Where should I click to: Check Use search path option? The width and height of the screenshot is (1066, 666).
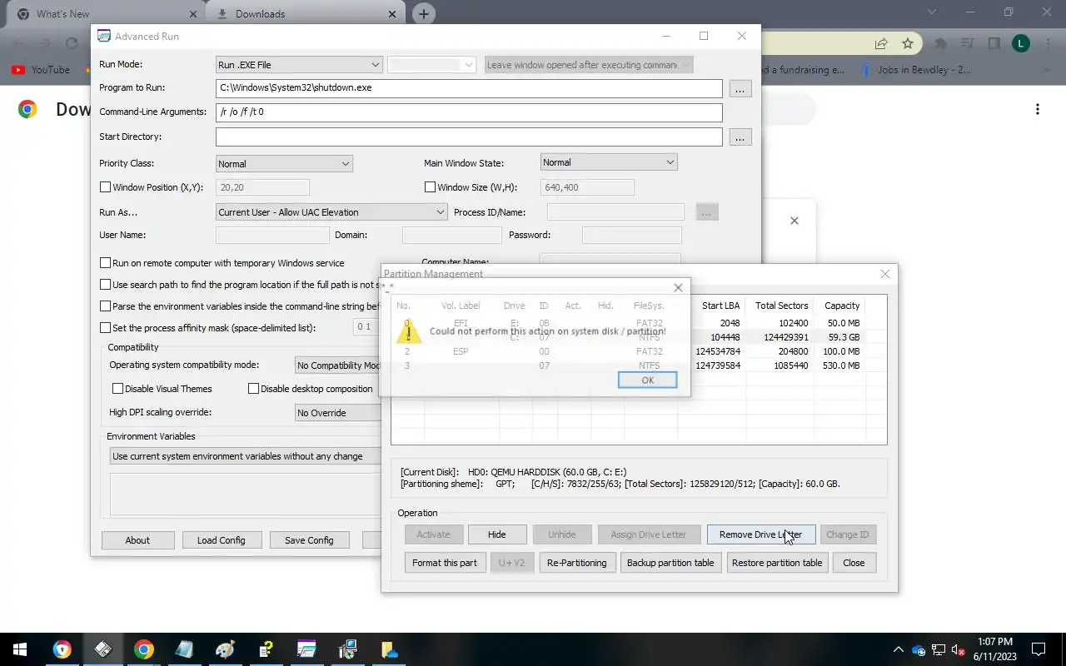tap(105, 285)
